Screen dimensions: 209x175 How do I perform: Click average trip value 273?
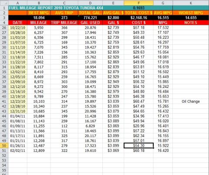pos(64,18)
